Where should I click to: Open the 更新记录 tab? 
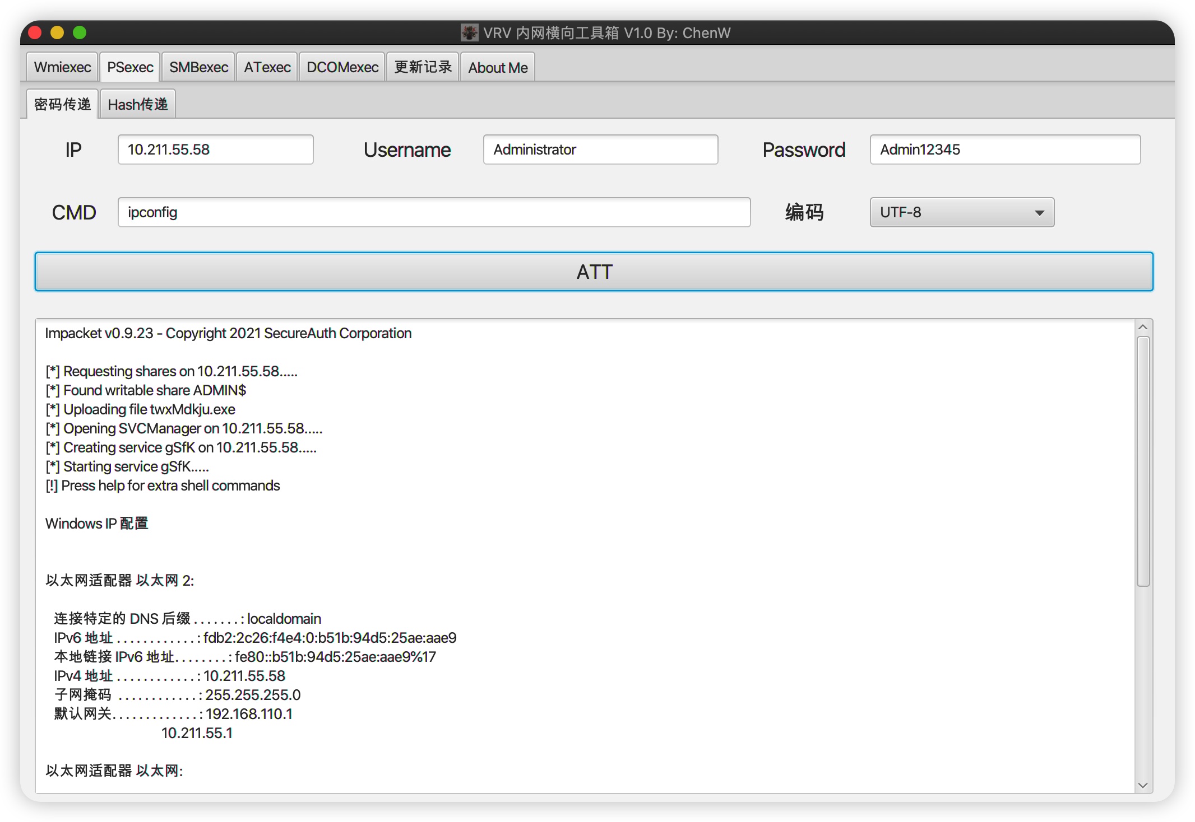tap(423, 67)
